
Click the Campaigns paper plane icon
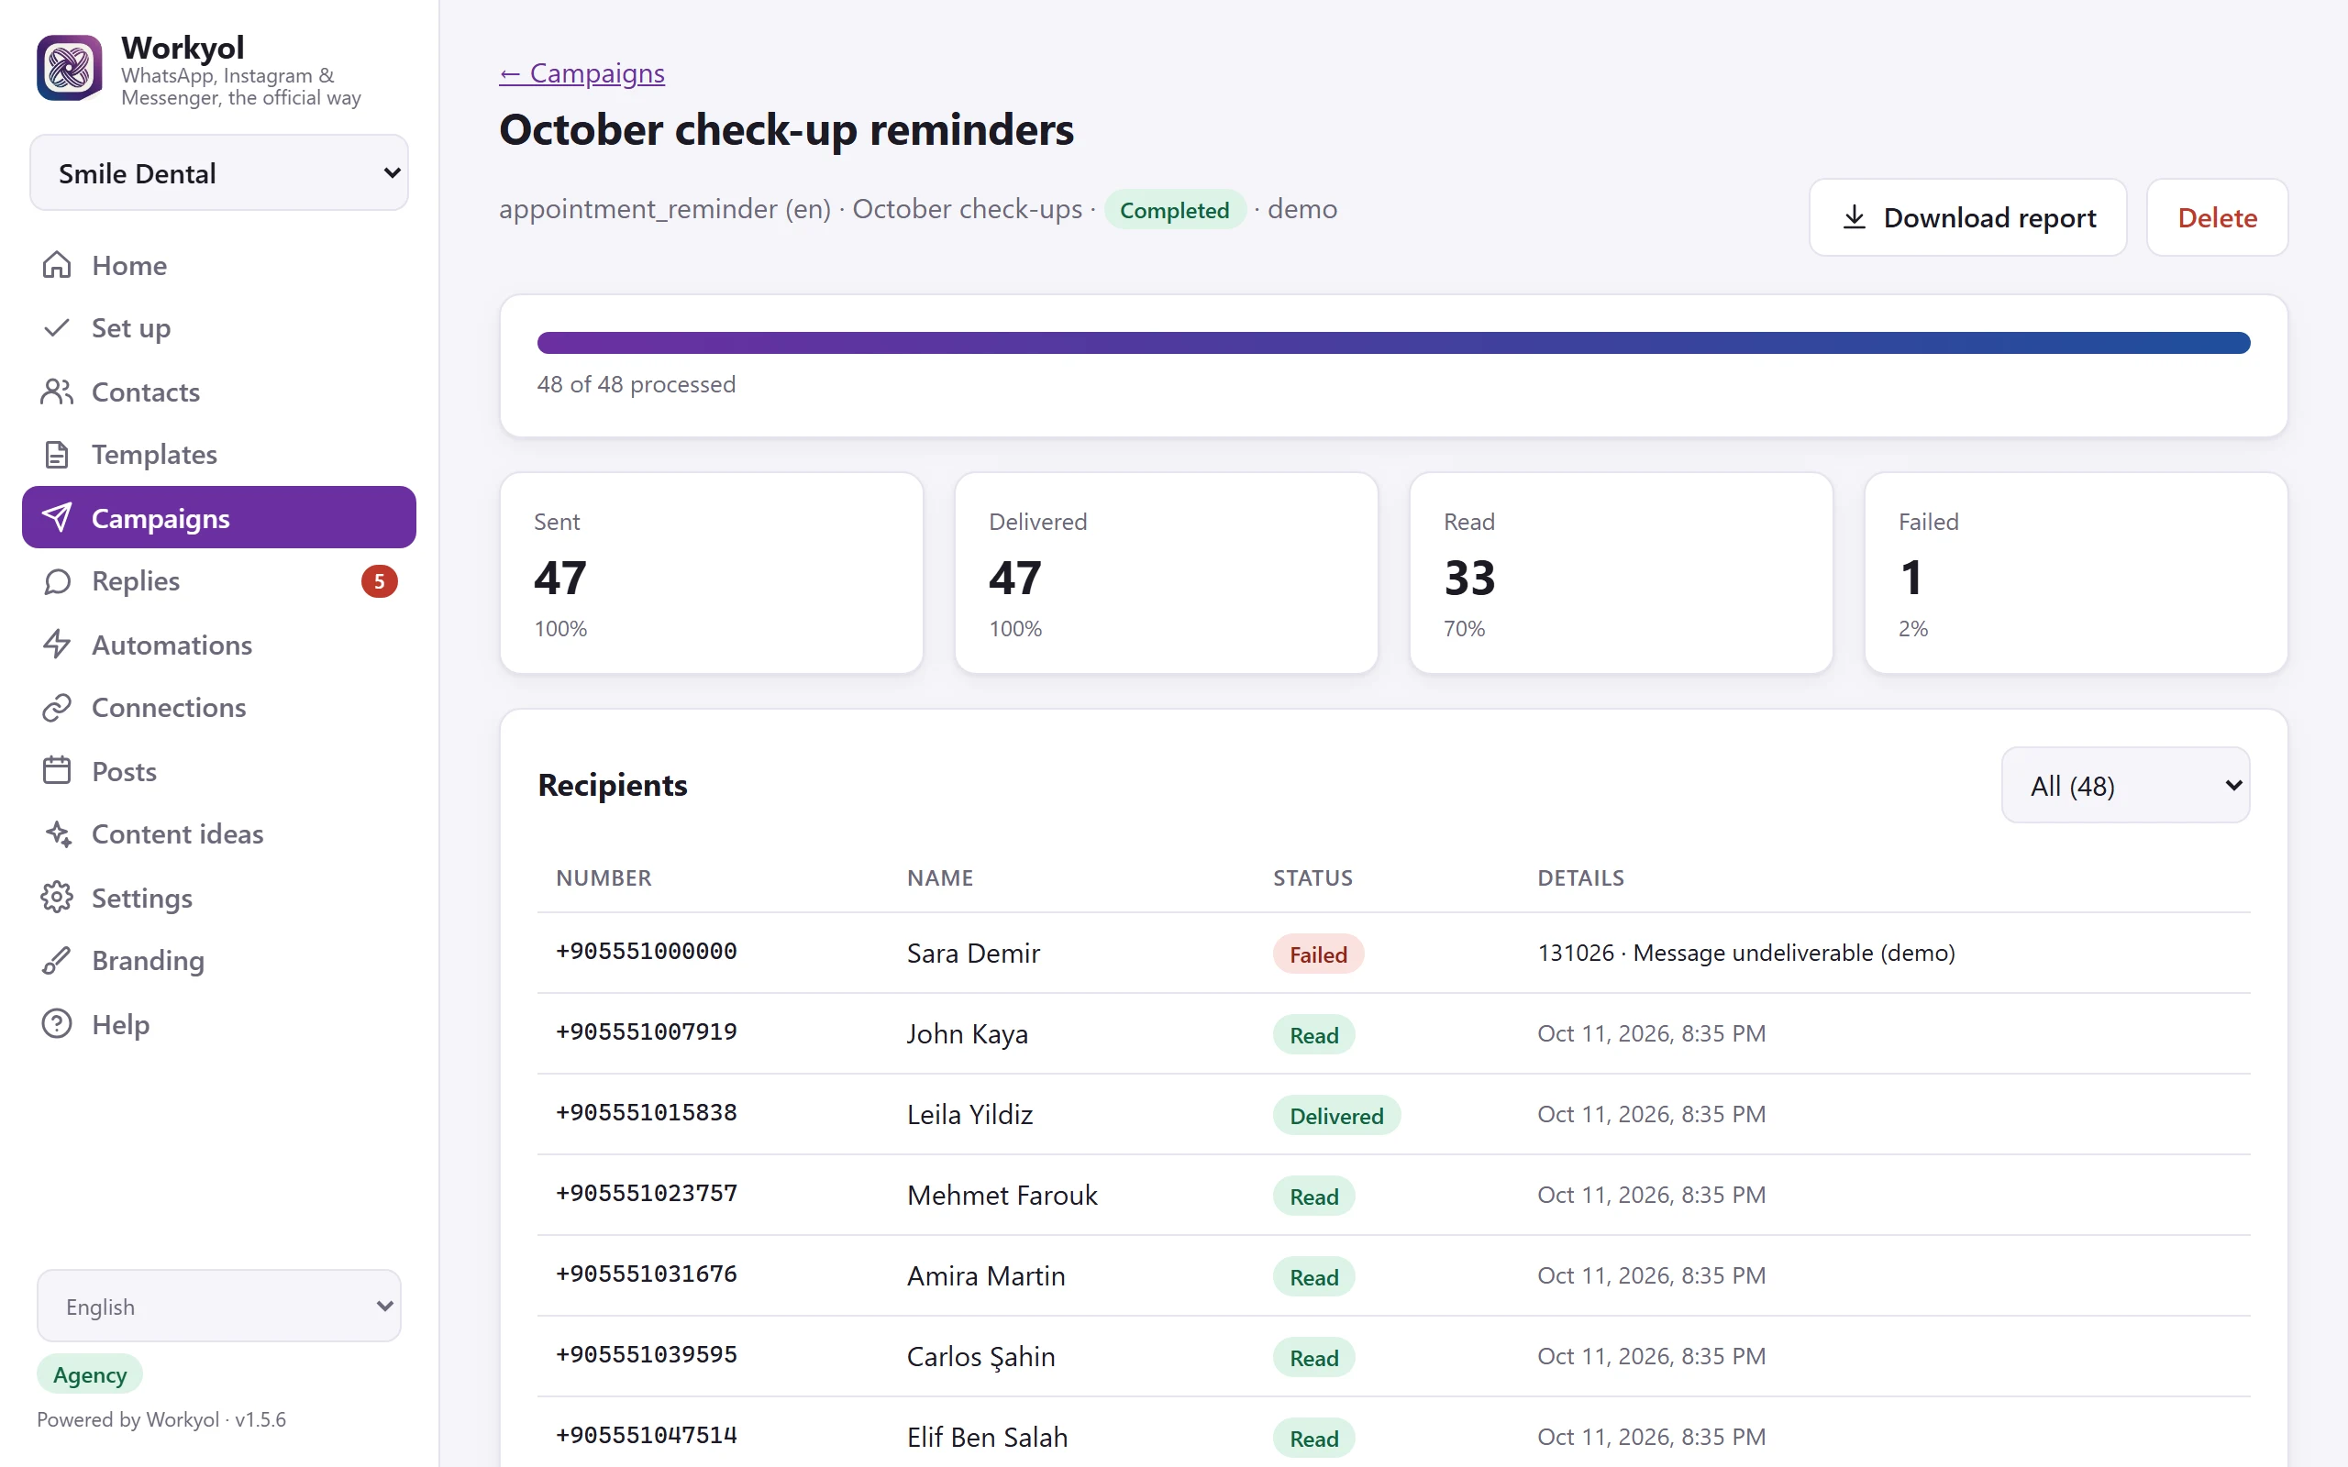click(57, 517)
